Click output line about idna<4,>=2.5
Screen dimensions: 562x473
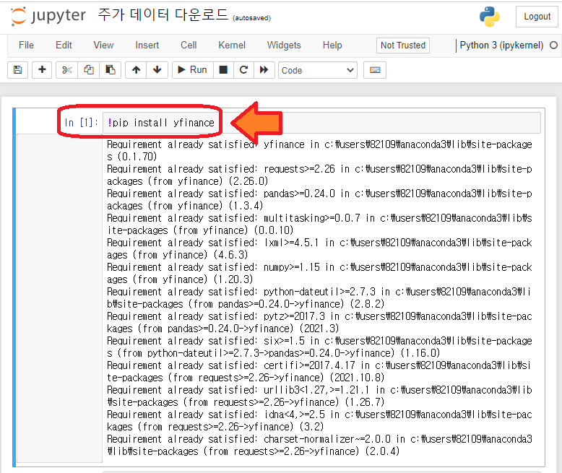(319, 420)
